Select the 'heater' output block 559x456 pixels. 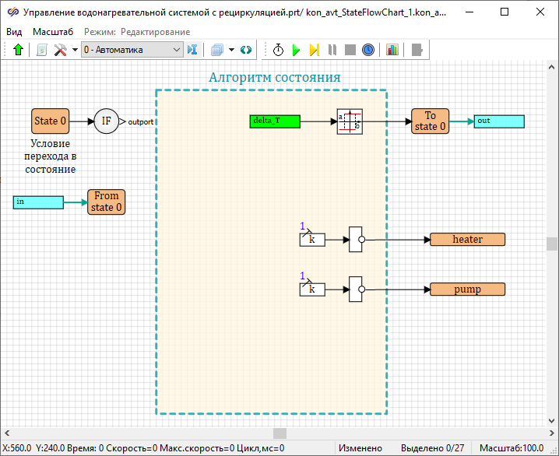point(467,240)
